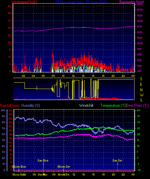Click the W wind direction label
Image resolution: width=150 pixels, height=179 pixels.
pyautogui.click(x=142, y=95)
